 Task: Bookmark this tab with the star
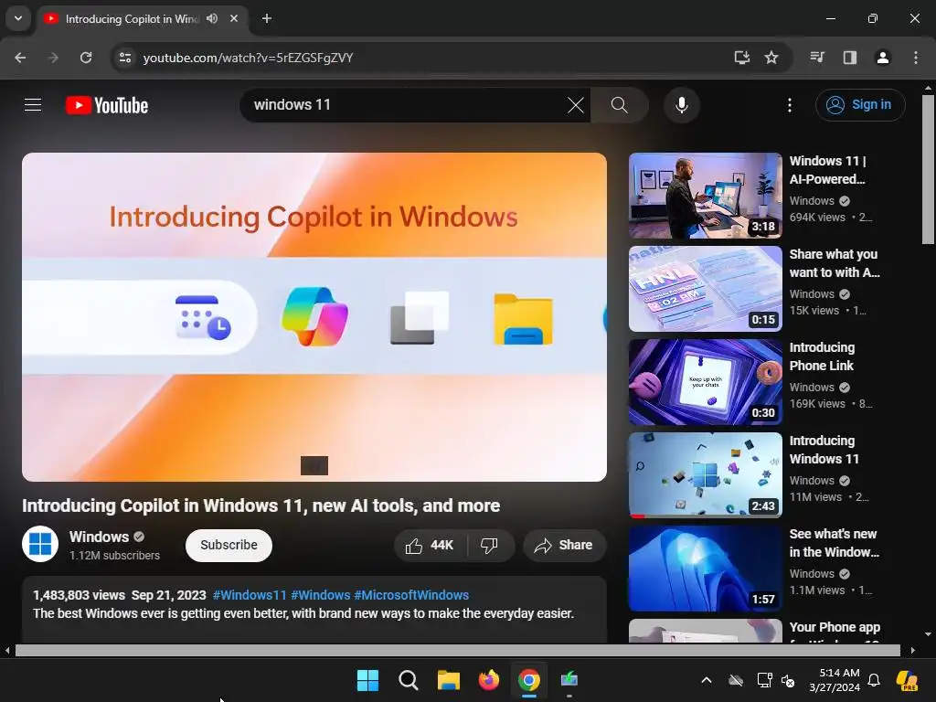771,58
